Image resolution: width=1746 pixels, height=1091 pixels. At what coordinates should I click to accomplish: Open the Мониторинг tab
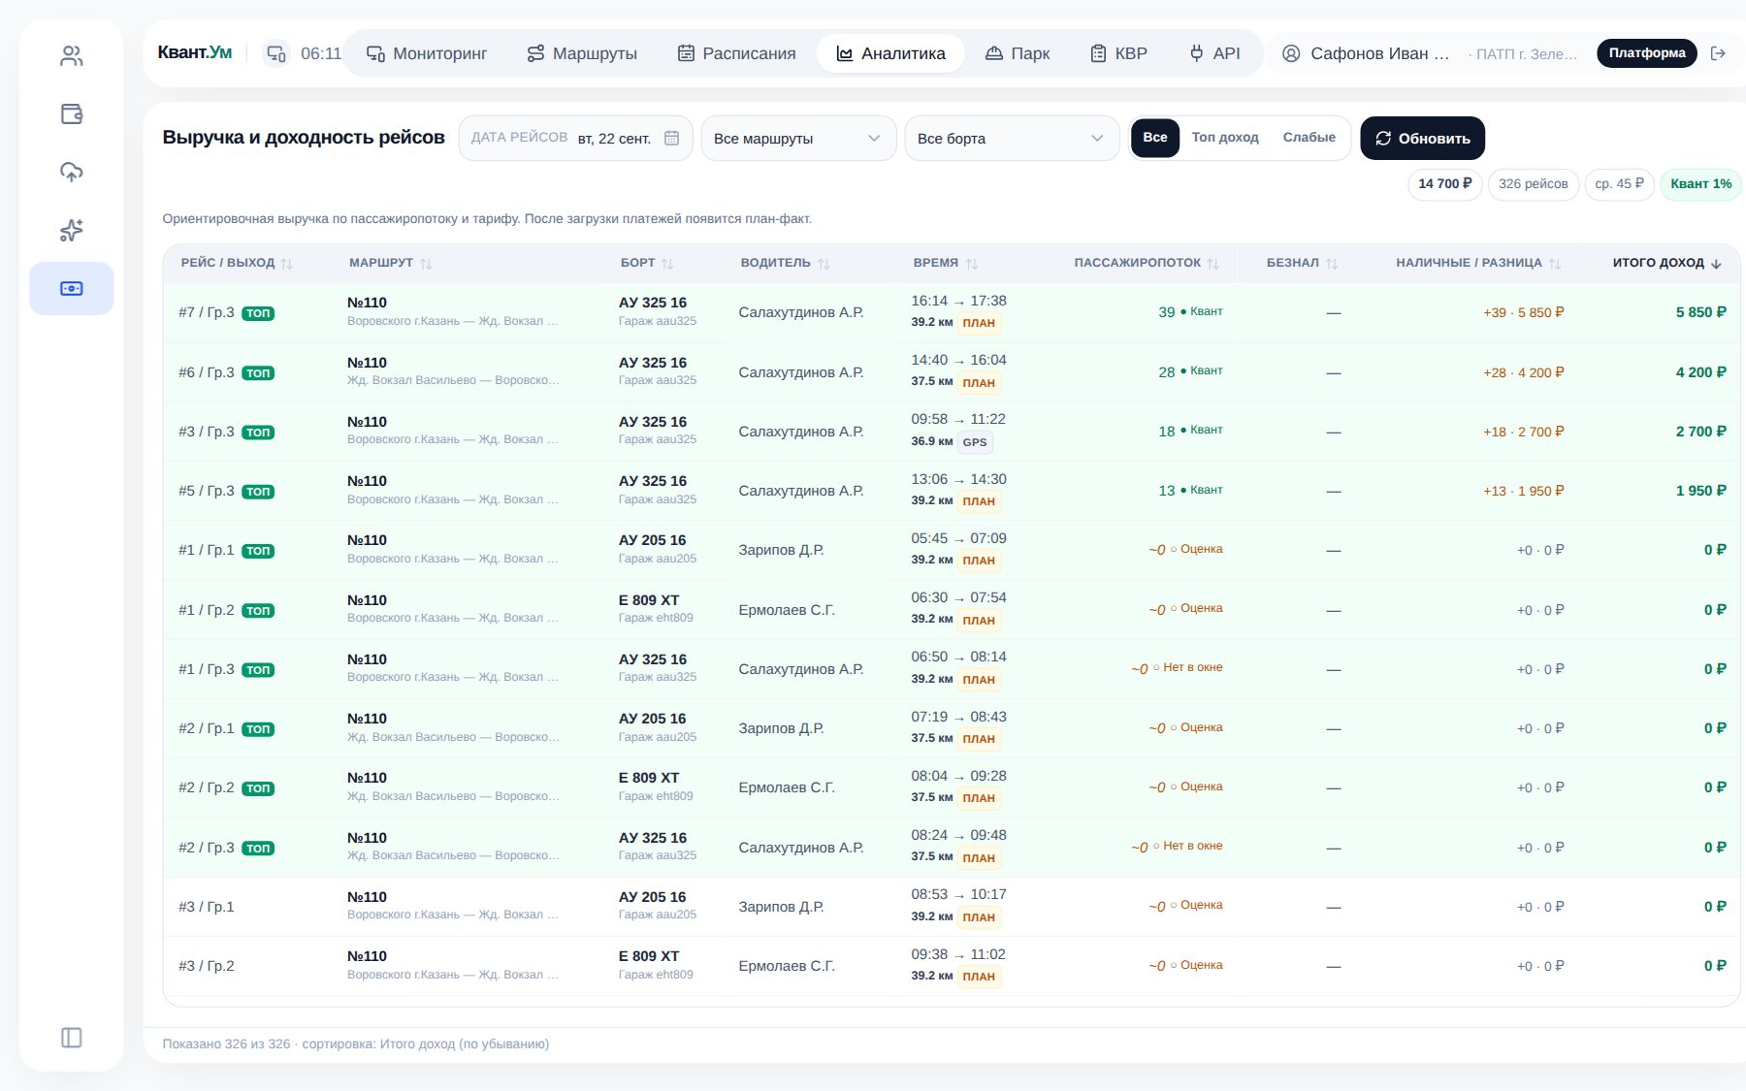(x=427, y=53)
